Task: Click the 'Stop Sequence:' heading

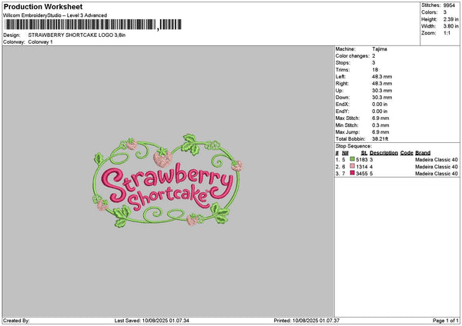Action: click(x=353, y=146)
